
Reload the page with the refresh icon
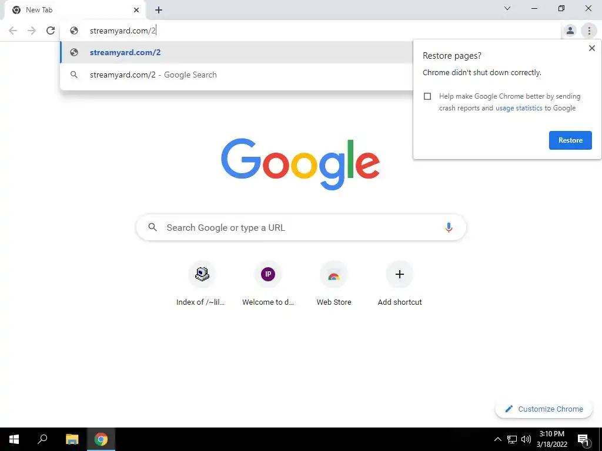coord(51,31)
